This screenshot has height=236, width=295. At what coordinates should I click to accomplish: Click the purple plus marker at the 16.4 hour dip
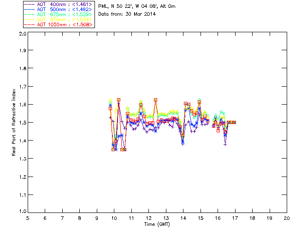click(x=225, y=145)
